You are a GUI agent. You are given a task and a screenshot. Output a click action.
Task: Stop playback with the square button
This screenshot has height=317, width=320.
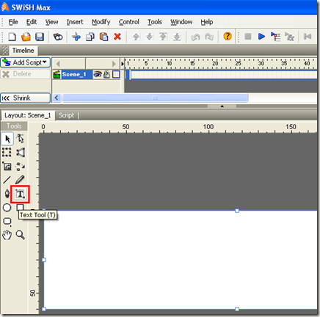click(248, 37)
